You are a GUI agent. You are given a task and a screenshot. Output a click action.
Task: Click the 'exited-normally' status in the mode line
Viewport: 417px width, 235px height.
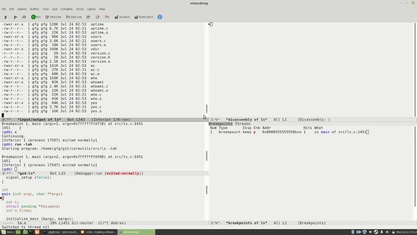(122, 174)
